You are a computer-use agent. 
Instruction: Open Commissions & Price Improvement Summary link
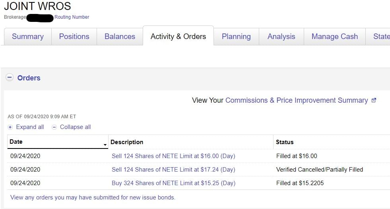tap(296, 100)
